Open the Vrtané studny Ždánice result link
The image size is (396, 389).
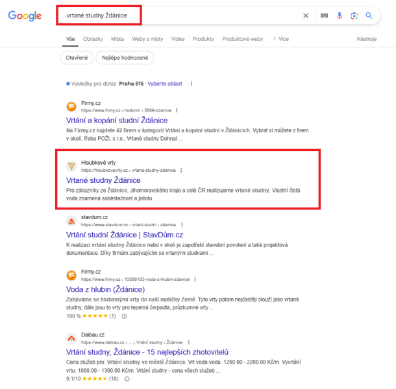pyautogui.click(x=103, y=180)
